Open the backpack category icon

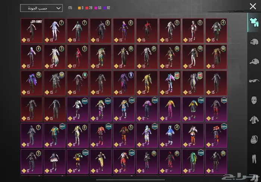[253, 140]
